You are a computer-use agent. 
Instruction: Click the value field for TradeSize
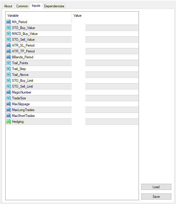tap(105, 98)
